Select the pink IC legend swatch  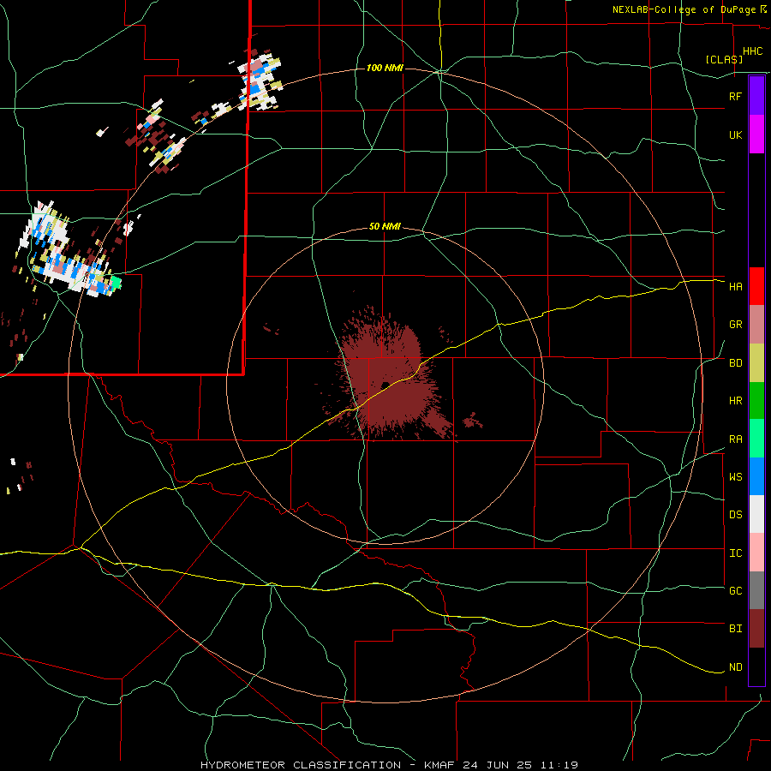756,553
